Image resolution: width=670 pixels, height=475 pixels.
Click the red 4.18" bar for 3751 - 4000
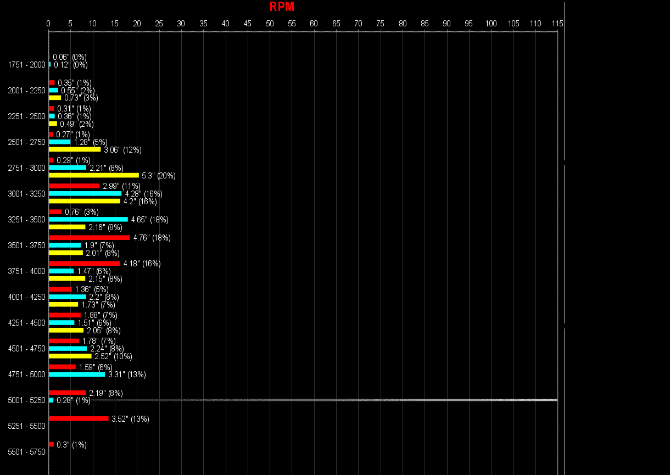[x=84, y=264]
